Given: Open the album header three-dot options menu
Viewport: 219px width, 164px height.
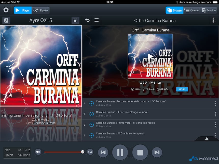Looking at the screenshot, I should coord(213,20).
